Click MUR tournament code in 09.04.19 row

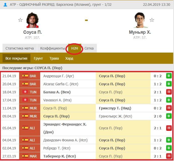(x=33, y=116)
